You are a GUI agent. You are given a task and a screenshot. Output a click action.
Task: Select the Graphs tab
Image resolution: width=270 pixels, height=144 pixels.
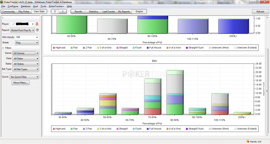[x=139, y=11]
